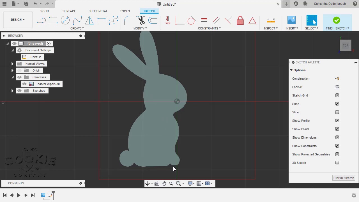Screen dimensions: 359x202
Task: Click the Insert image icon
Action: click(x=291, y=20)
